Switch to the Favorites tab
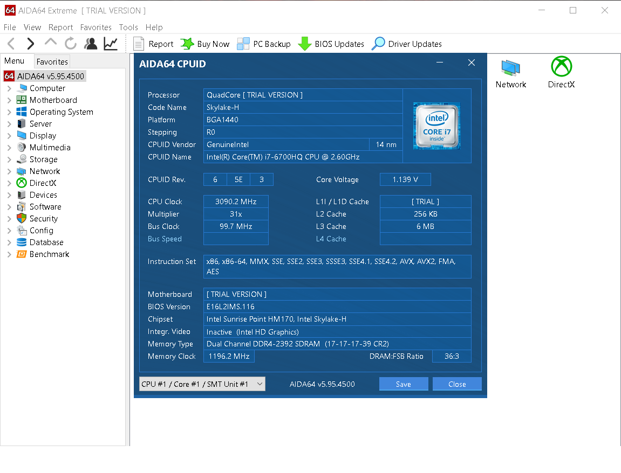The height and width of the screenshot is (473, 621). [x=52, y=62]
